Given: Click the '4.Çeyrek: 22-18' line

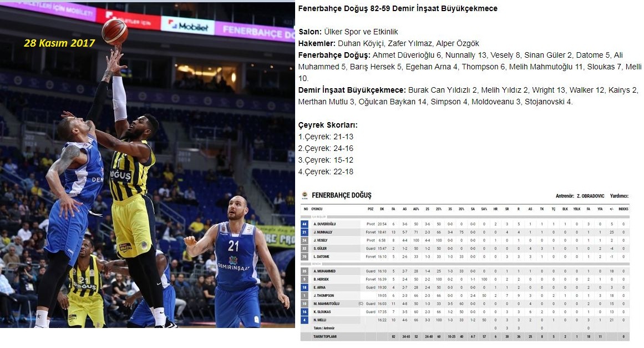Looking at the screenshot, I should [326, 172].
